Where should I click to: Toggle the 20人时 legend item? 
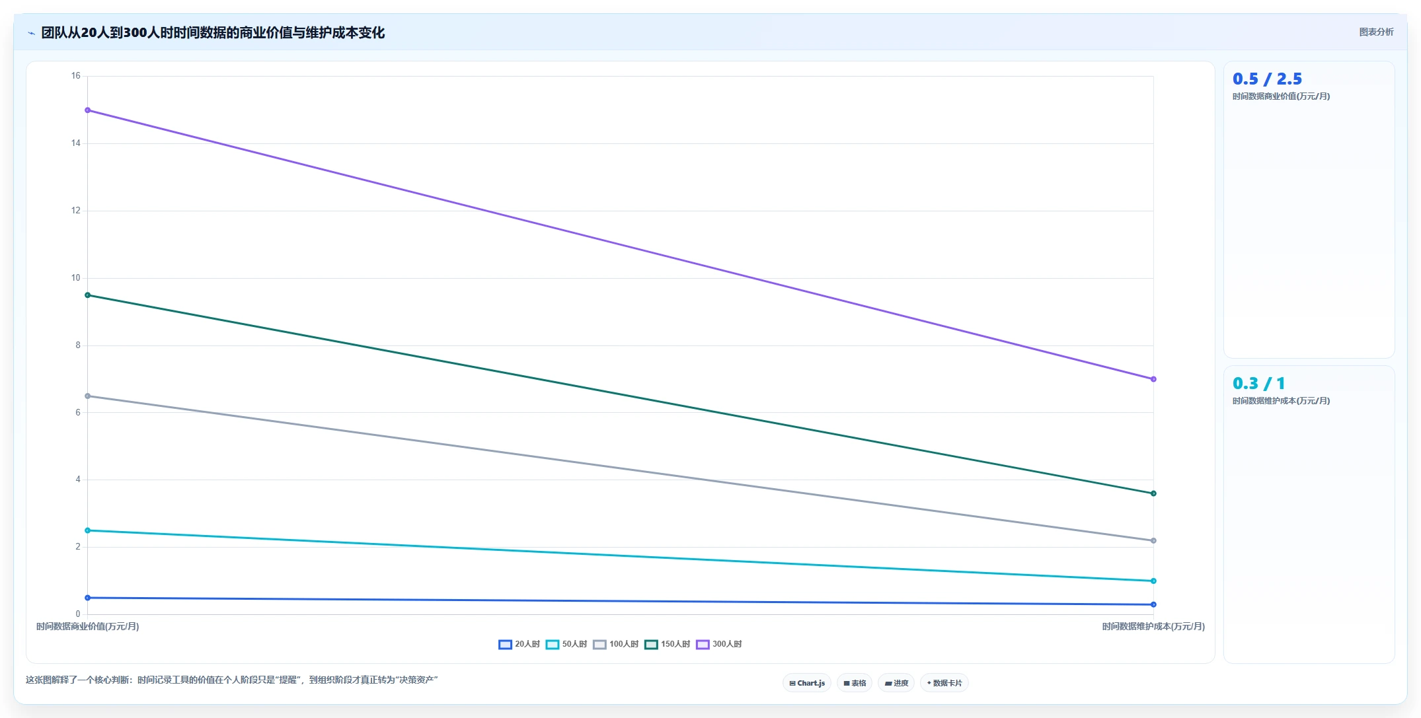519,644
